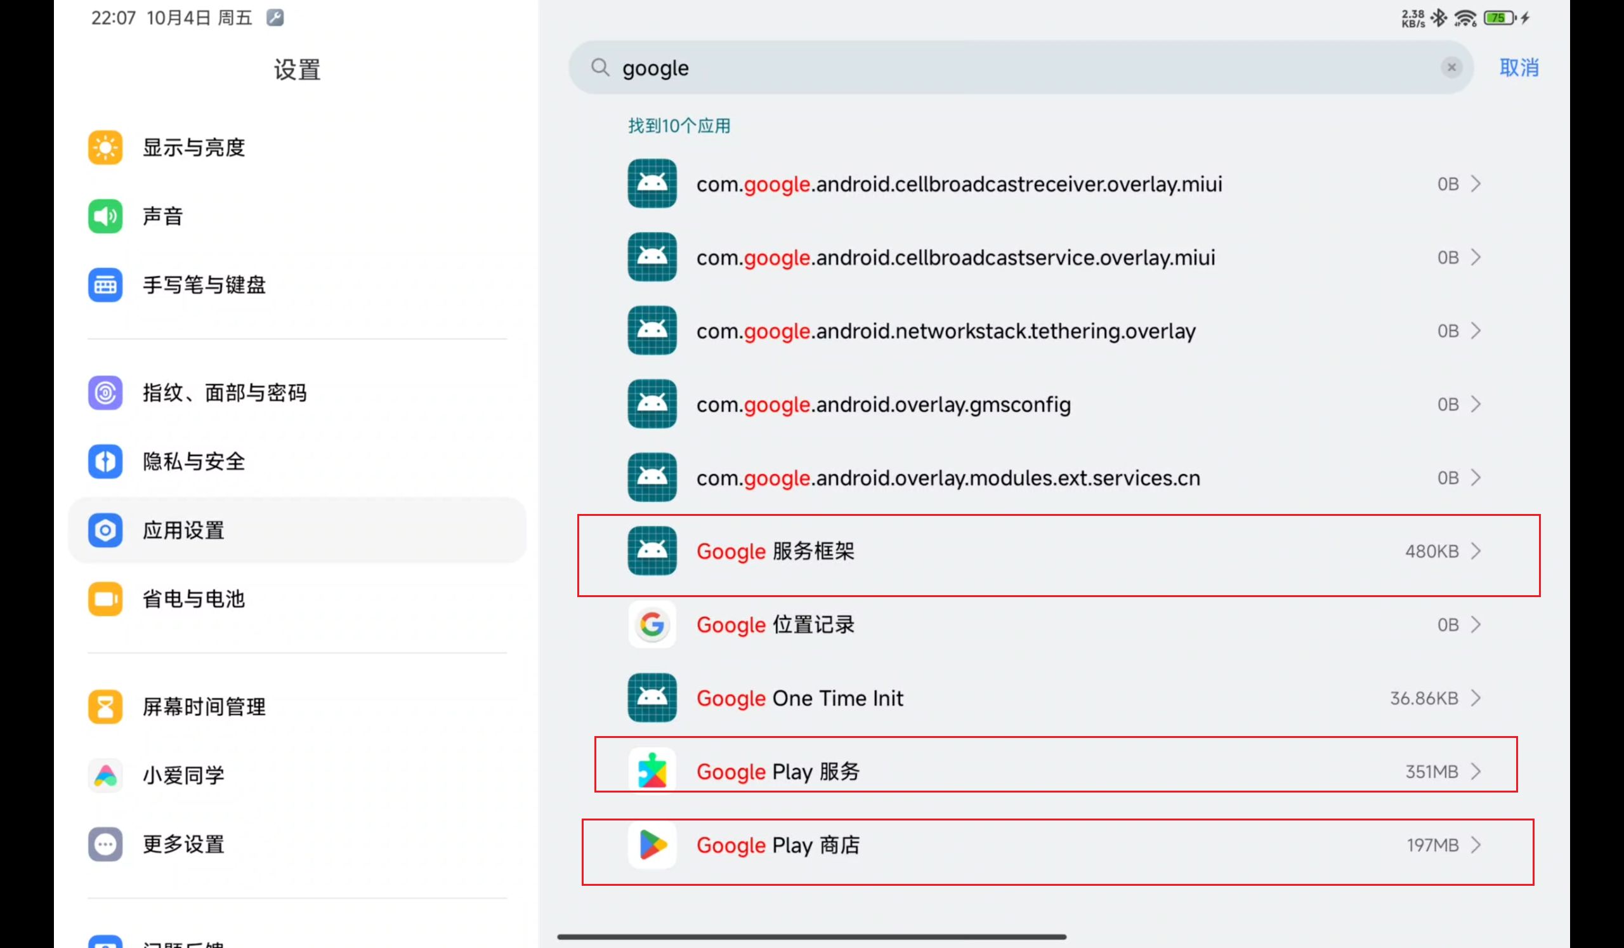Tap the 找到10个应用 result label

(x=679, y=126)
